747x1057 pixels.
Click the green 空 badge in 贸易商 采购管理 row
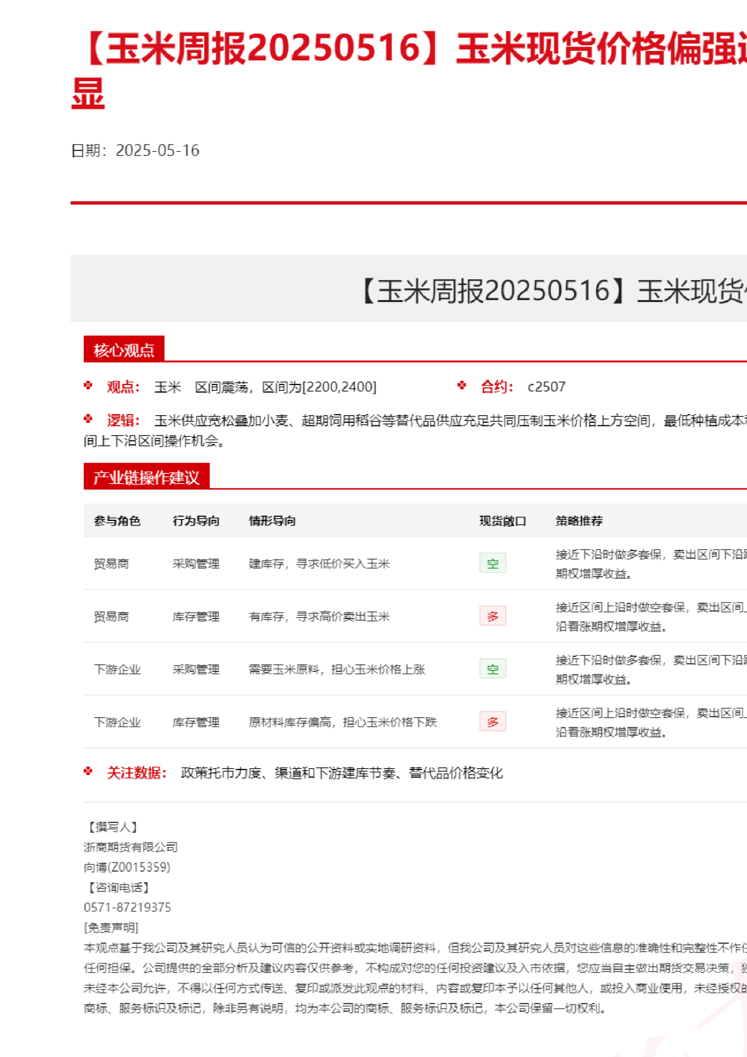click(492, 563)
